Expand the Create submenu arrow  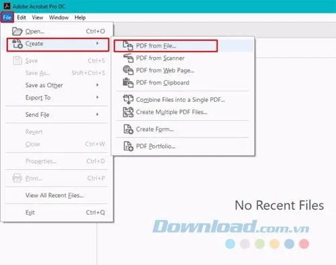(x=97, y=44)
